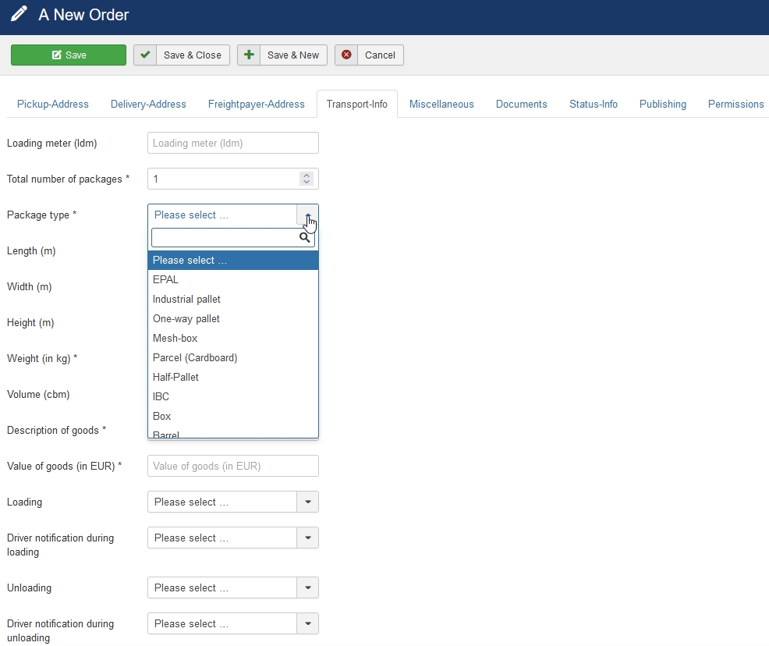Choose Half-Pallet package type

(233, 377)
